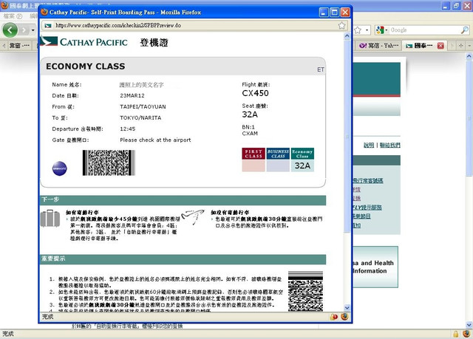The width and height of the screenshot is (473, 339).
Task: Click the Forward arrow in background Firefox
Action: (24, 30)
